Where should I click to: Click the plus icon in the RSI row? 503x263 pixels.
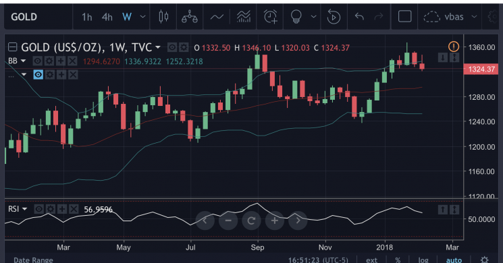[62, 209]
